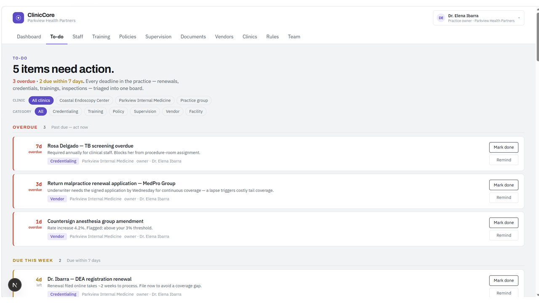The width and height of the screenshot is (539, 303).
Task: Select the Coastal Endoscopy Center clinic filter
Action: (84, 101)
